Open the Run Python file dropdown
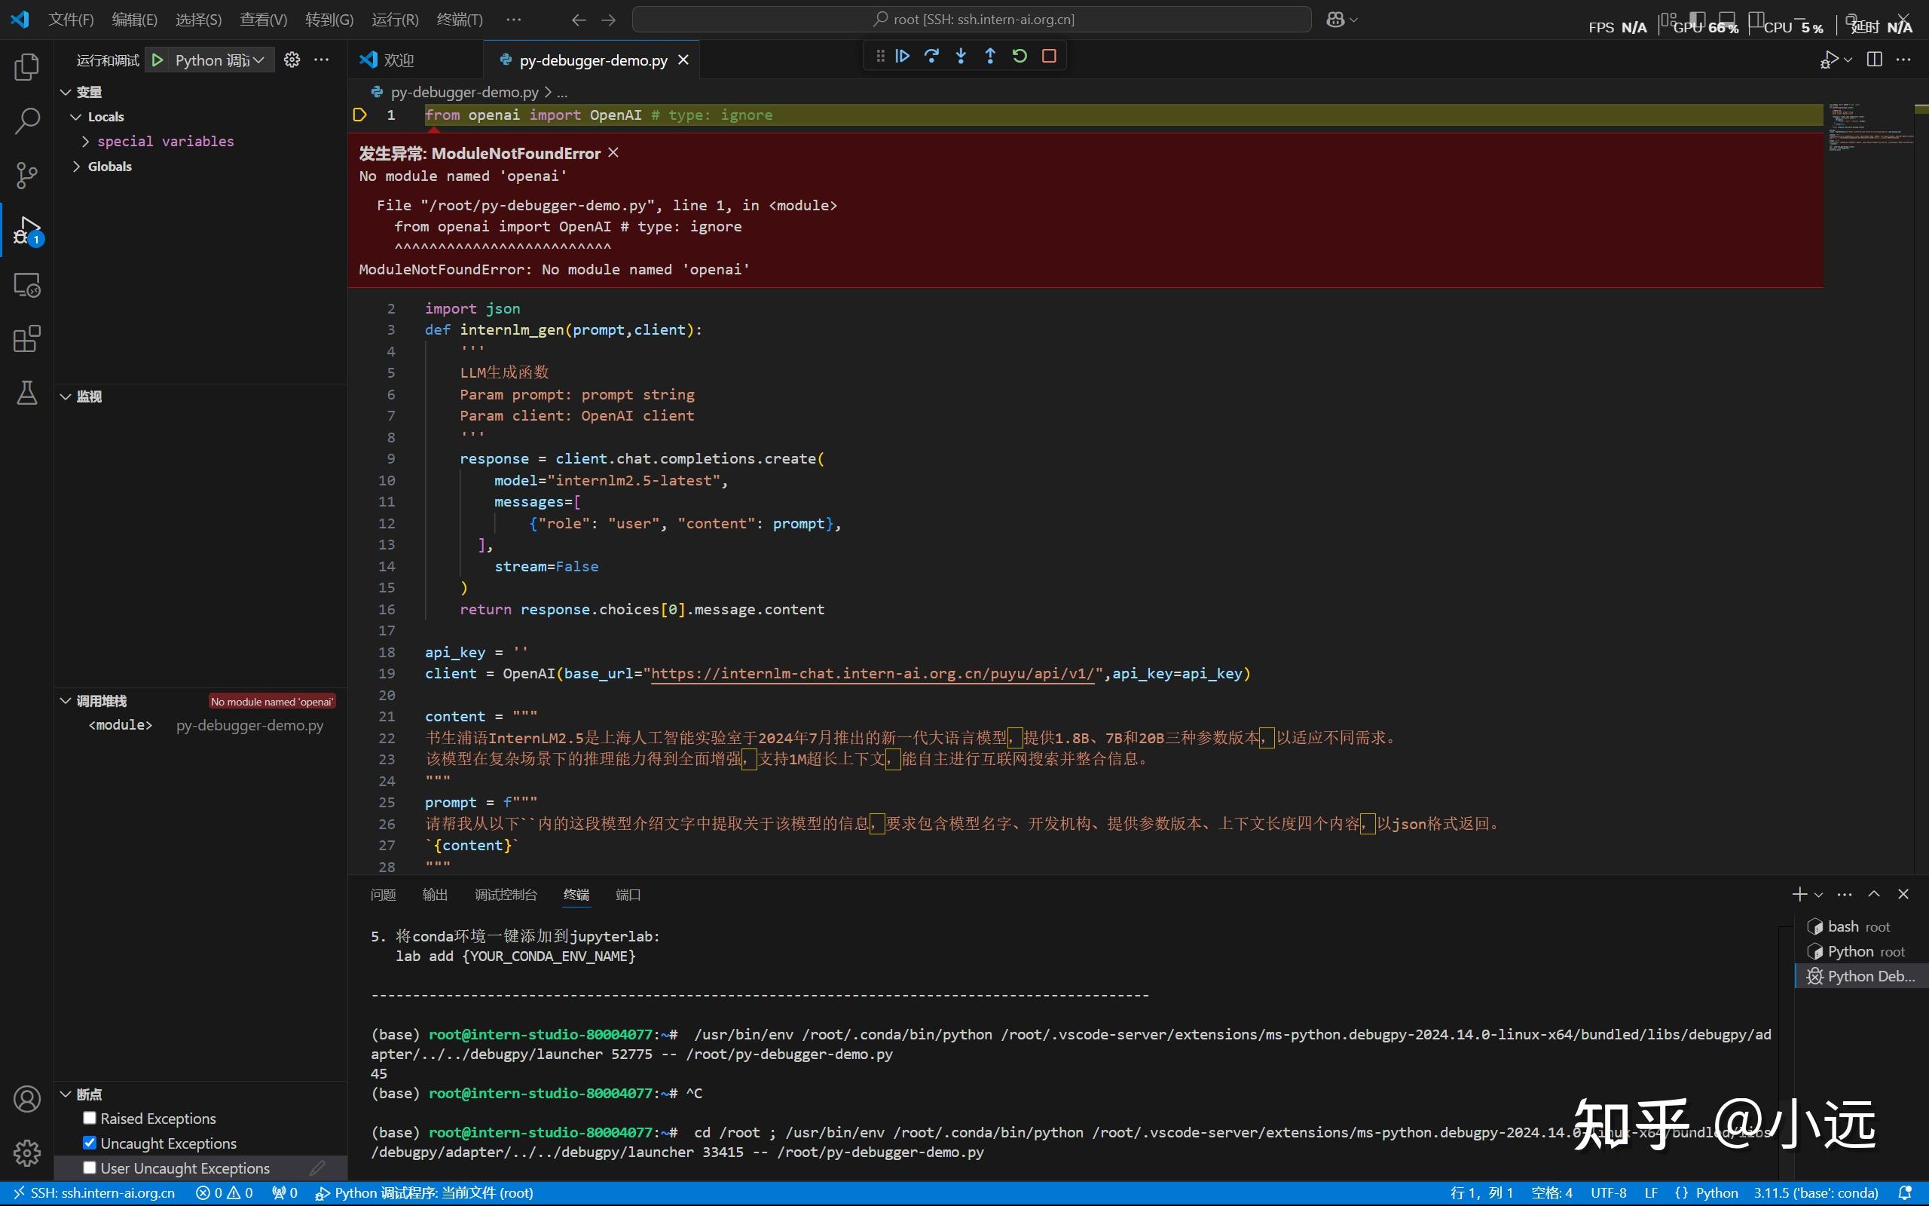 pyautogui.click(x=1848, y=60)
